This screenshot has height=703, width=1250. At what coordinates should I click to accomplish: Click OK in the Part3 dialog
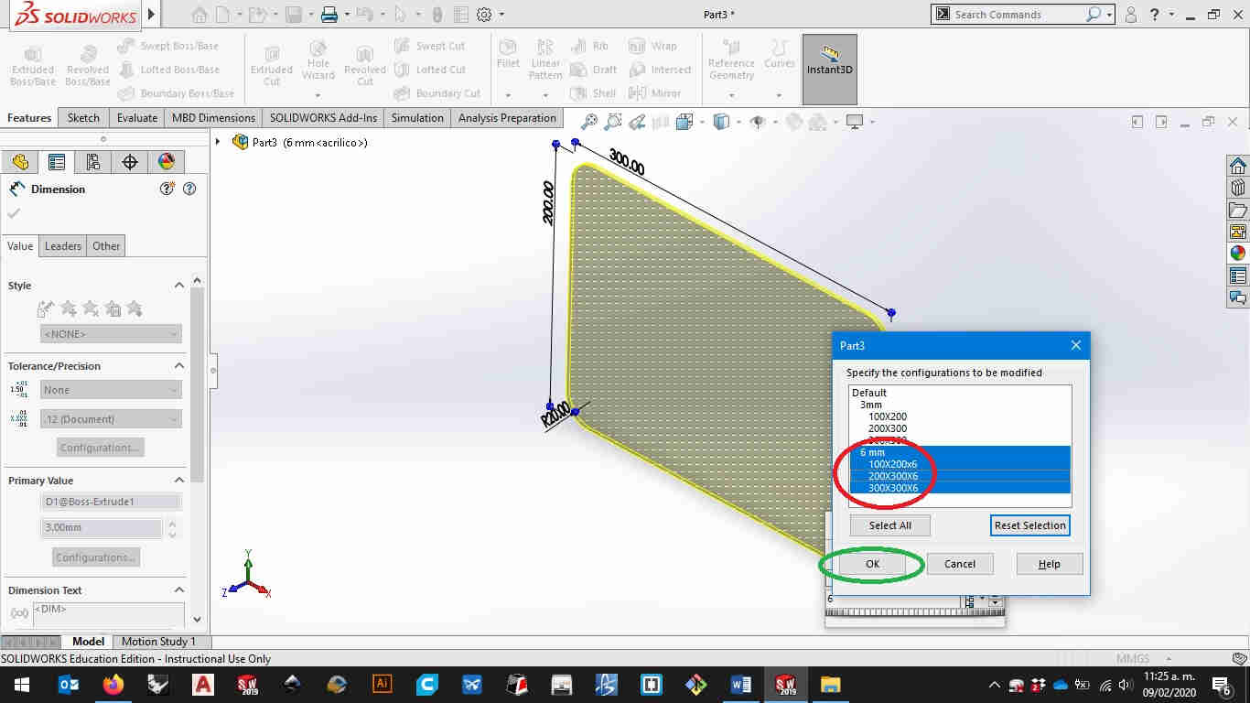(872, 564)
